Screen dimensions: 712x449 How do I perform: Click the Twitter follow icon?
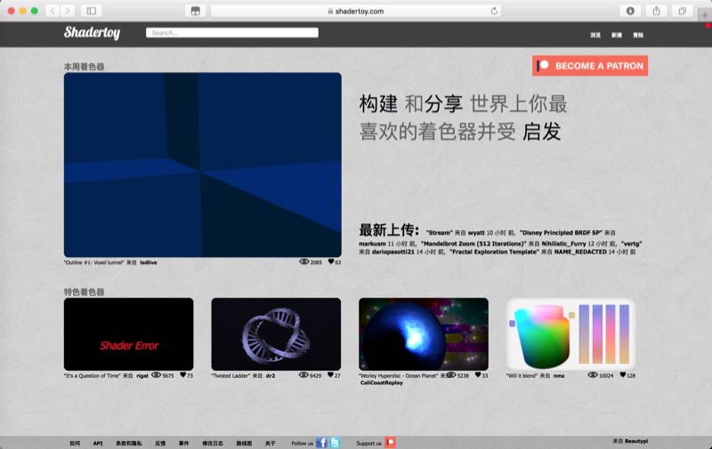click(335, 443)
